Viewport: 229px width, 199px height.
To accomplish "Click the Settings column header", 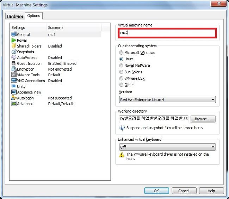I will coord(28,28).
